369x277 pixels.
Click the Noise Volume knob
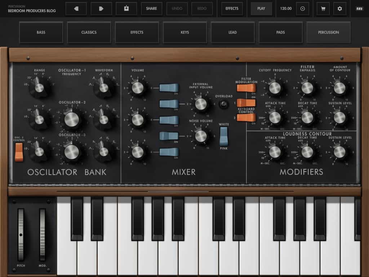pos(201,136)
